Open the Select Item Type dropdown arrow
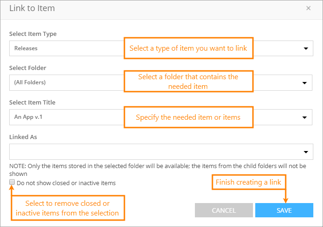The height and width of the screenshot is (227, 323). point(305,48)
